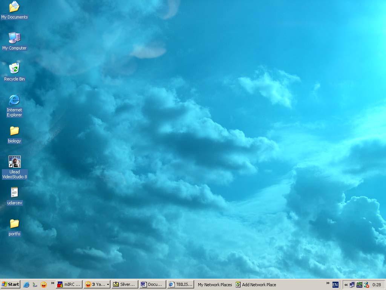386x290 pixels.
Task: Click My Network Places toolbar label
Action: click(214, 285)
